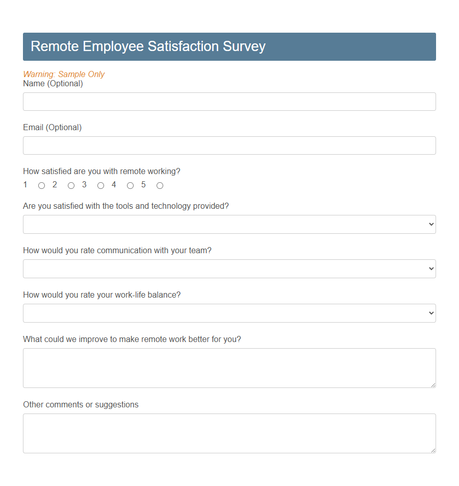Screen dimensions: 459x486
Task: Select radio button 1 for remote working satisfaction
Action: (41, 185)
